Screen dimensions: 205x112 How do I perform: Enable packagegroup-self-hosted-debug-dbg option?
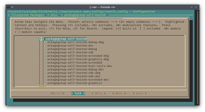pyautogui.click(x=41, y=42)
